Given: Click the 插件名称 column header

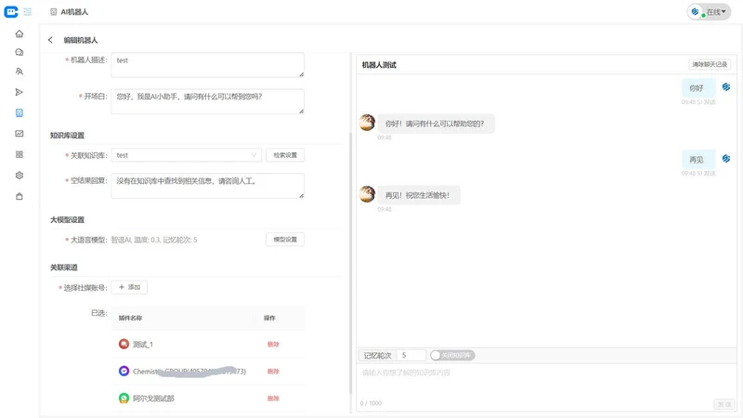Looking at the screenshot, I should point(130,318).
